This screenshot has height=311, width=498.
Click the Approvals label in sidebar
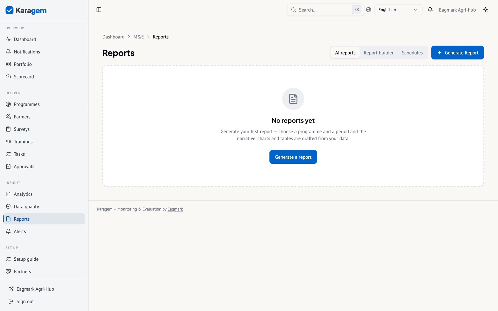tap(24, 166)
